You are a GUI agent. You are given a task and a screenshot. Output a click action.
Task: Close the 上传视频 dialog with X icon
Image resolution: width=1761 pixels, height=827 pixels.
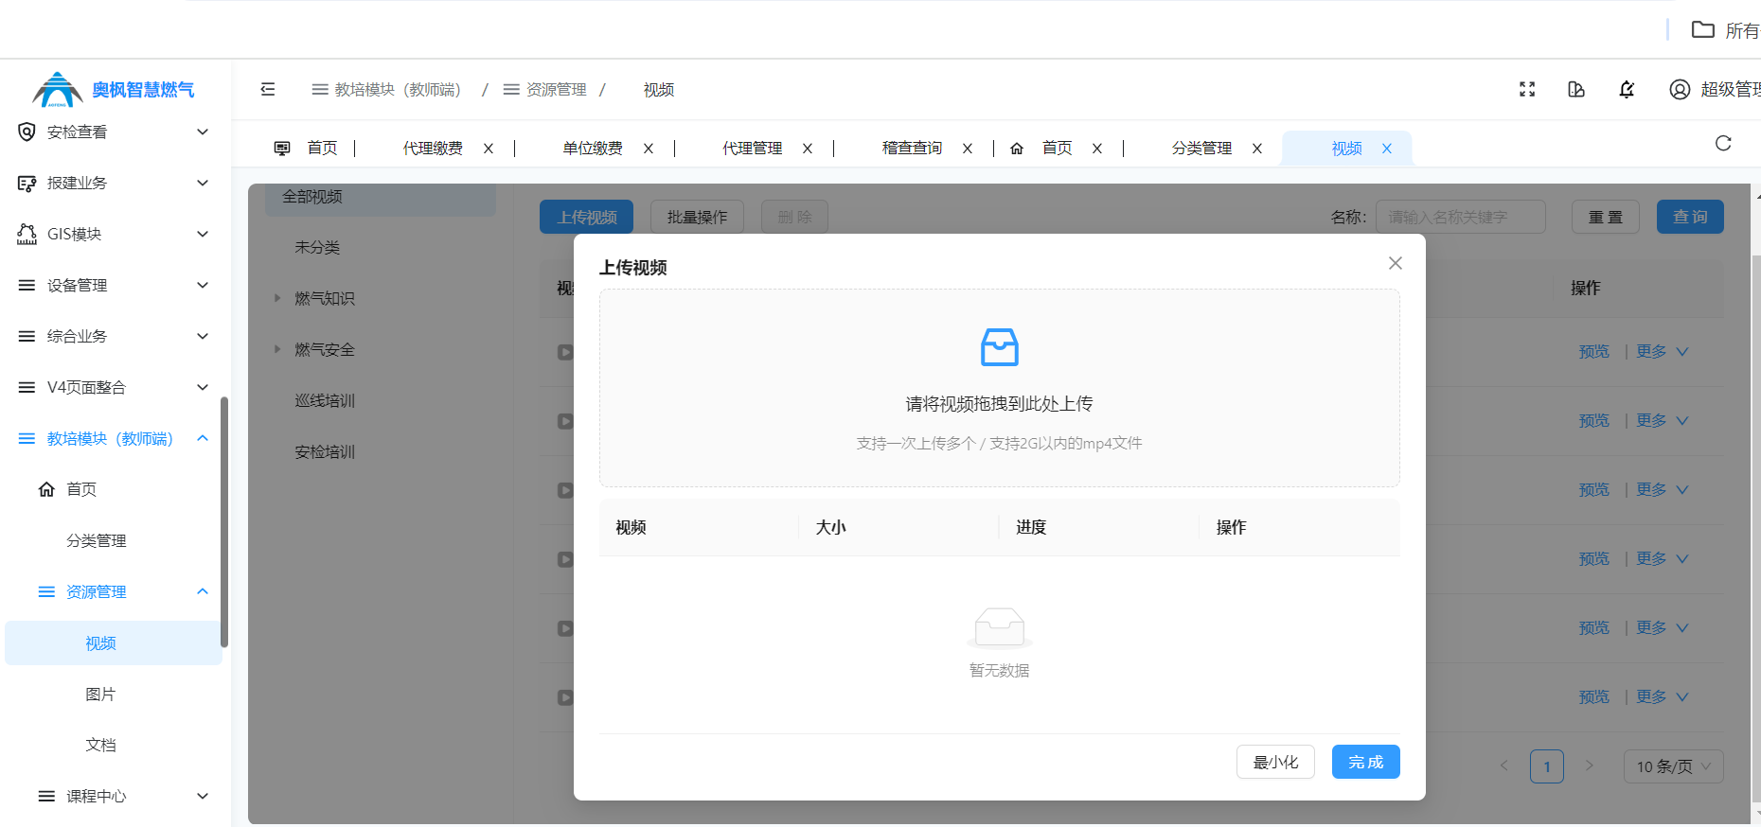[1396, 263]
